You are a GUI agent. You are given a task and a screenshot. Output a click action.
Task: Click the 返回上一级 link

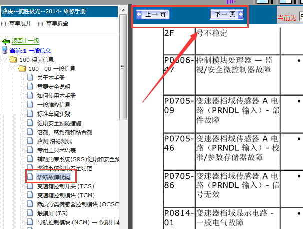point(25,41)
